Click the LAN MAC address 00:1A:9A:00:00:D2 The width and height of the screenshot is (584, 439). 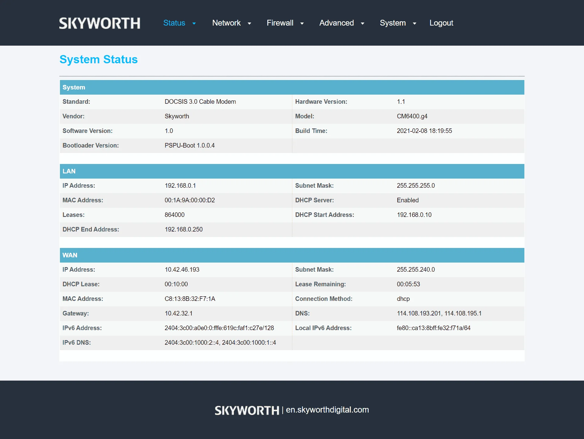[190, 200]
